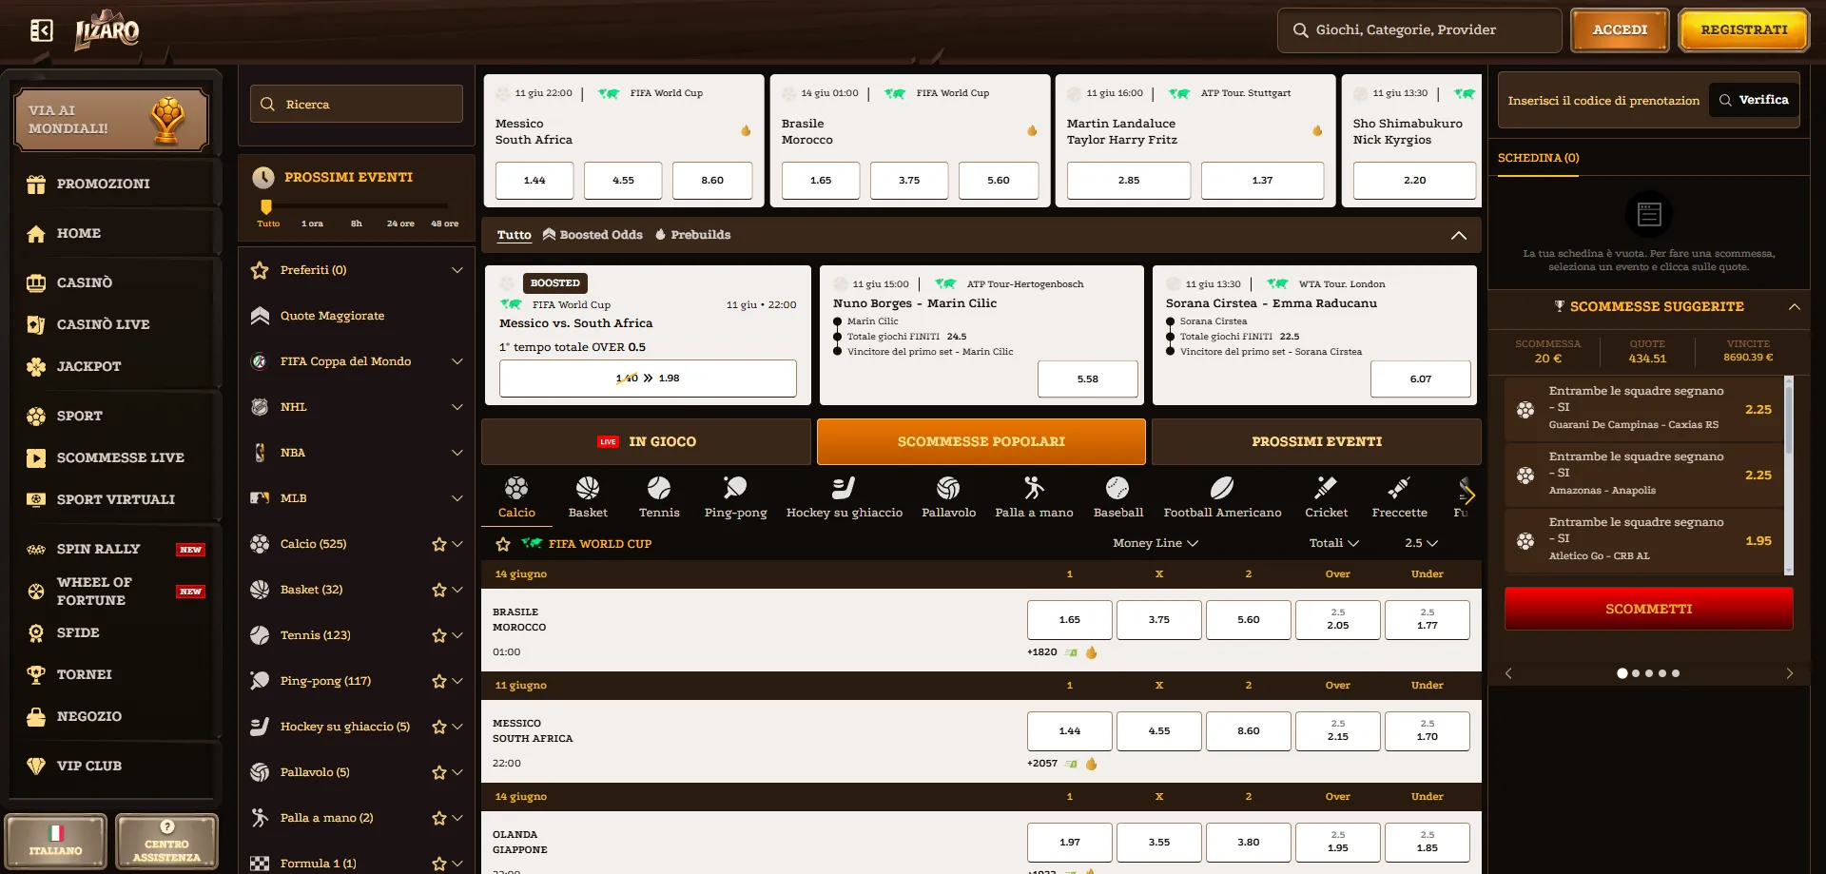1826x874 pixels.
Task: Pick Brasile win odds 1.65 in table
Action: point(1069,619)
